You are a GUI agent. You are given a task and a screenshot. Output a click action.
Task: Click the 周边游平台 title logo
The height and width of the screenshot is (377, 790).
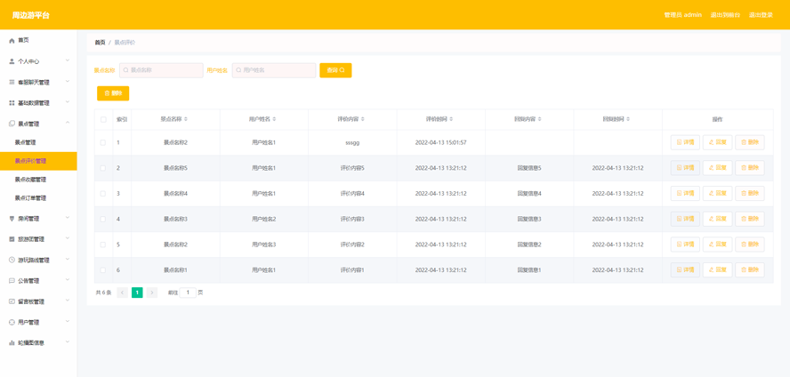[x=31, y=15]
